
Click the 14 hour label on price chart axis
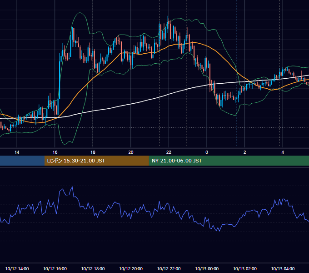(17, 152)
